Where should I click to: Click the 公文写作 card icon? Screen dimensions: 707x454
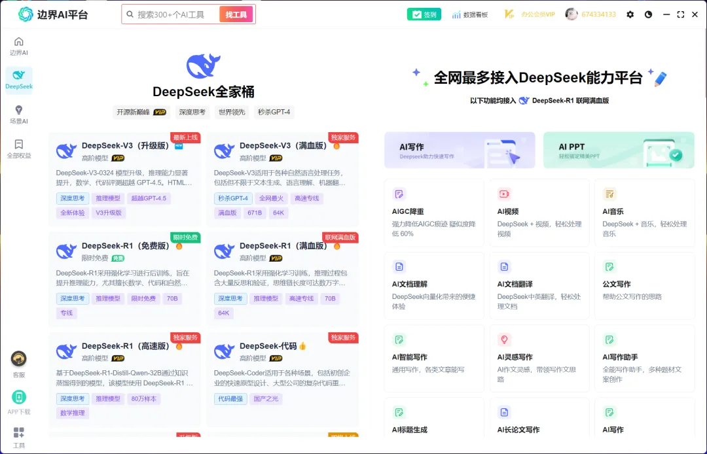coord(609,267)
